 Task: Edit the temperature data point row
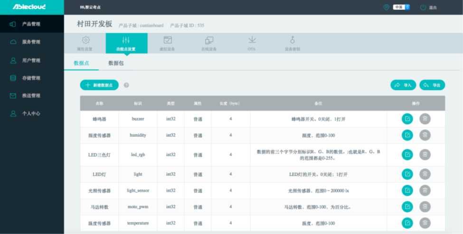(x=407, y=223)
